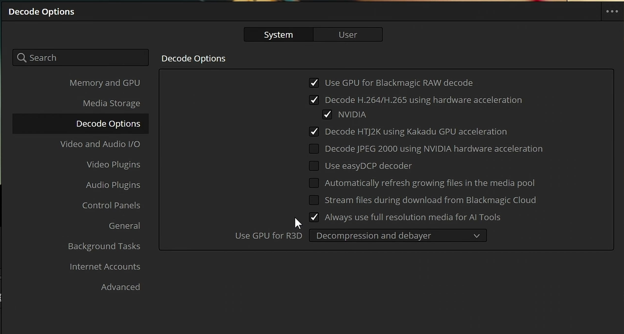This screenshot has width=624, height=334.
Task: Open the Use GPU for R3D dropdown
Action: click(398, 236)
